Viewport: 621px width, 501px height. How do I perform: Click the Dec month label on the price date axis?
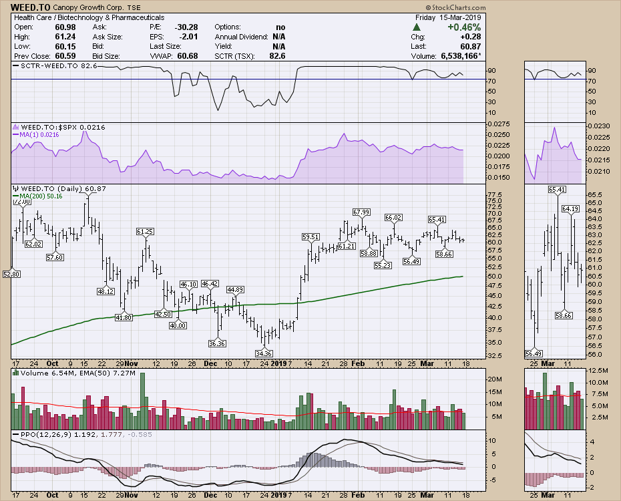click(211, 363)
